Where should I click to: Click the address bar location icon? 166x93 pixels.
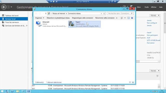(x=49, y=13)
